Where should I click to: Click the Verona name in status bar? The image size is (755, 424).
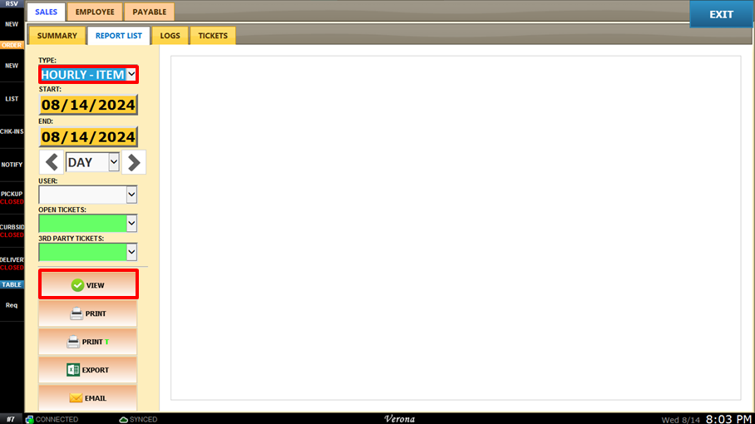(x=399, y=419)
